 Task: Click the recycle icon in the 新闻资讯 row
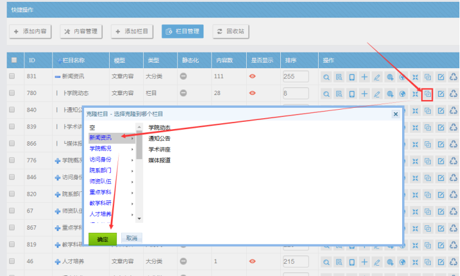click(453, 77)
